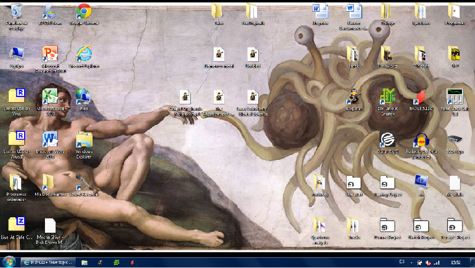
Task: Select the Sound Recorder shortcut
Action: click(x=84, y=183)
